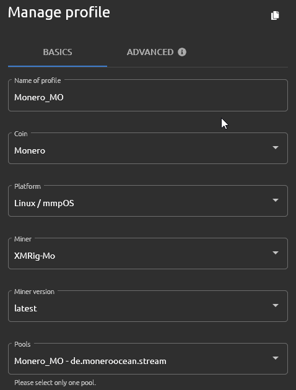This screenshot has width=296, height=390.
Task: Click the XMRig-Mo miner value
Action: coord(35,256)
